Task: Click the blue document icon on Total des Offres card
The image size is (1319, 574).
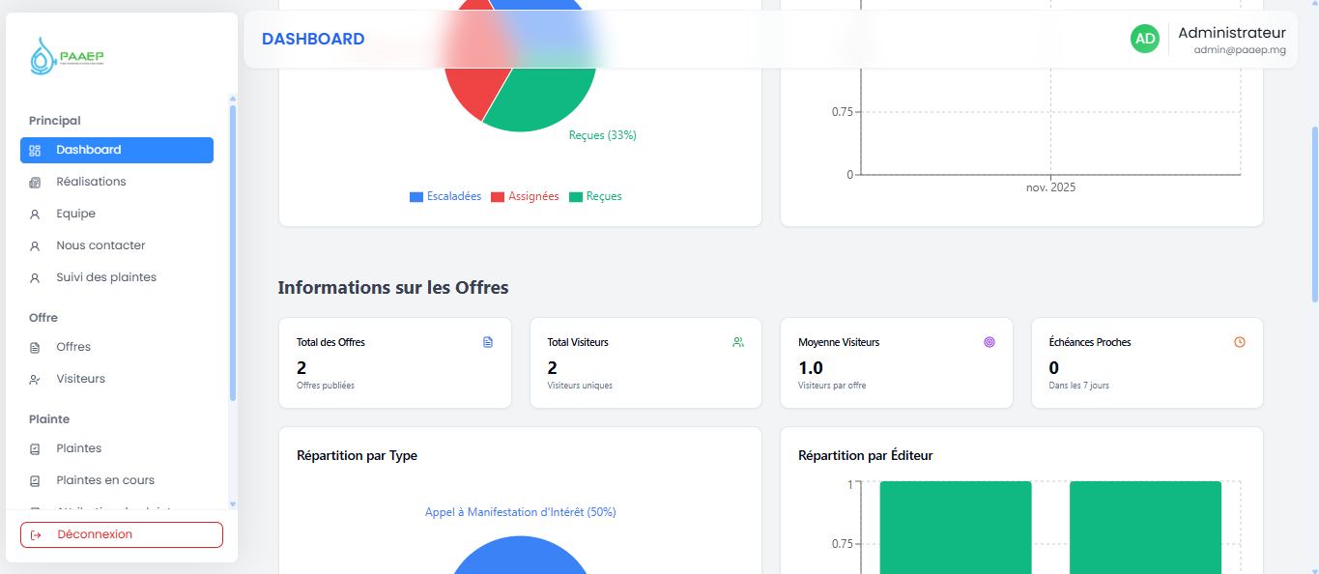Action: (488, 342)
